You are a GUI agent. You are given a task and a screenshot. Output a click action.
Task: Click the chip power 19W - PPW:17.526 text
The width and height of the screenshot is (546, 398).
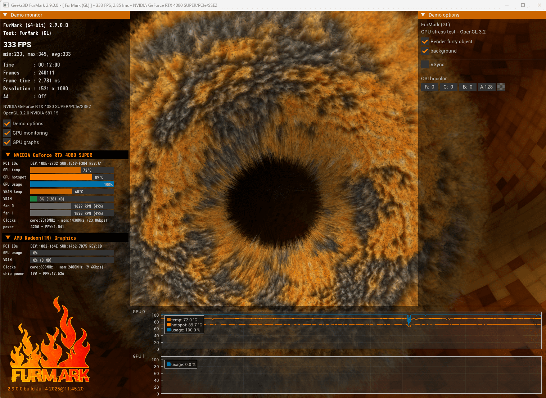click(x=47, y=273)
